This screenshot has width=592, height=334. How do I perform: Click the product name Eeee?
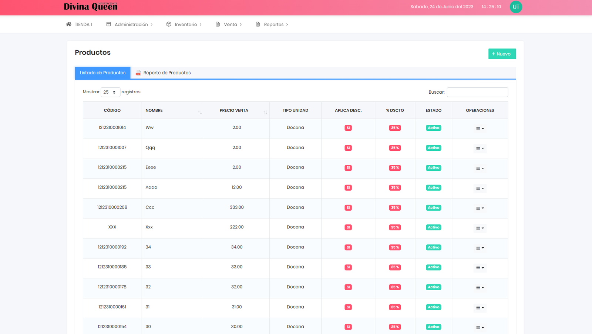coord(151,167)
